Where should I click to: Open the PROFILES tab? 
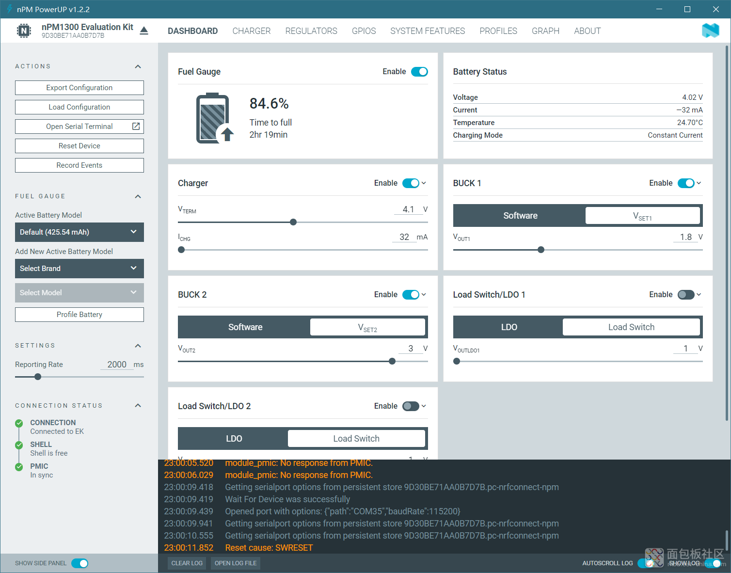coord(498,31)
